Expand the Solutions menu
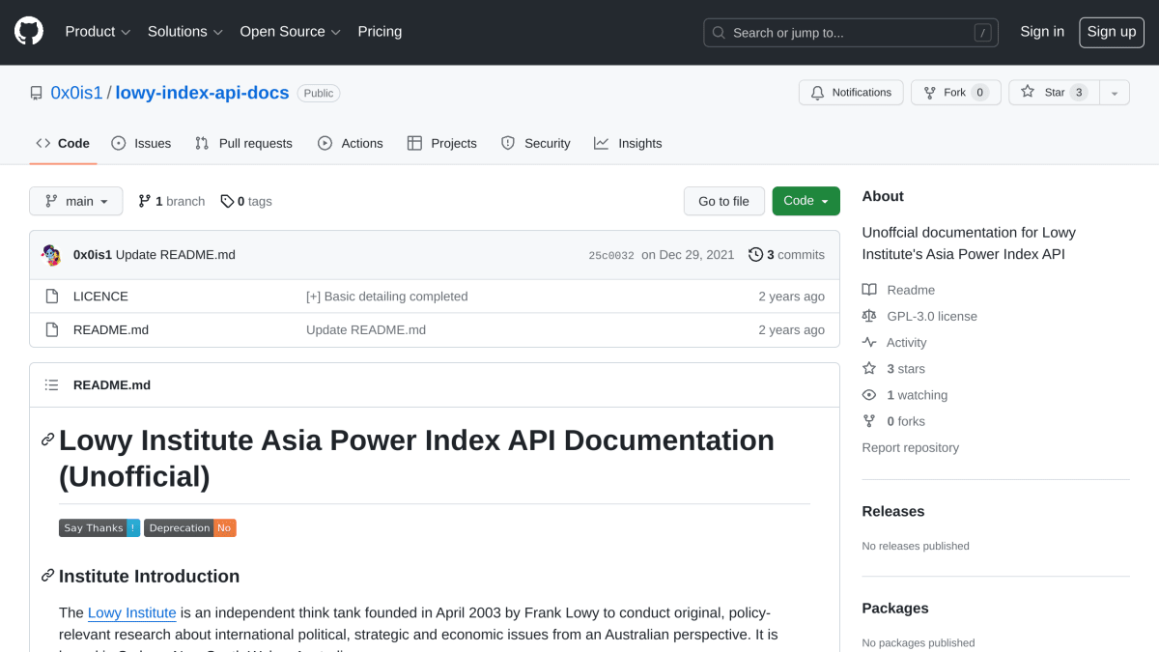The width and height of the screenshot is (1159, 652). [x=185, y=32]
